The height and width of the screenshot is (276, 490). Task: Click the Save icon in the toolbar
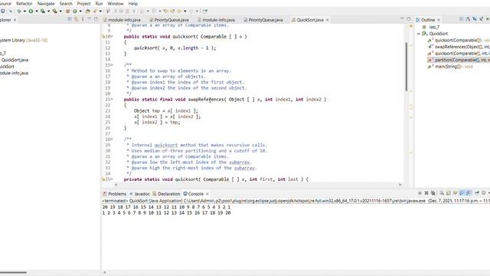click(3, 11)
